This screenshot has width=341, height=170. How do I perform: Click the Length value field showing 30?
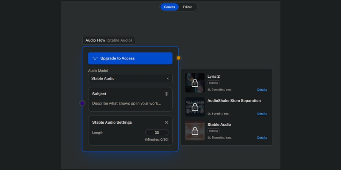tap(156, 133)
